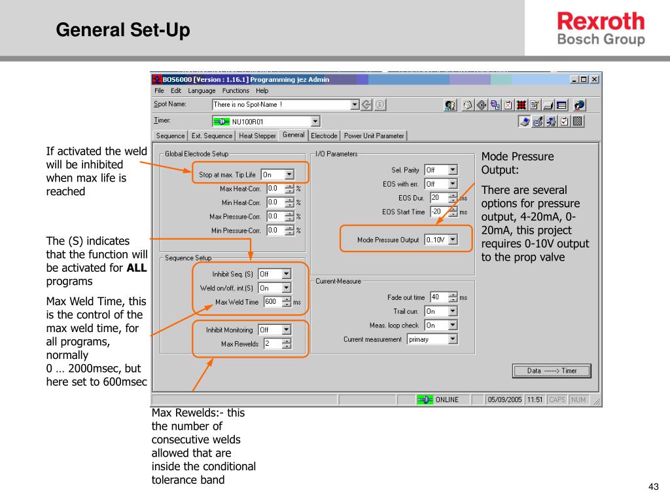
Task: Click the green ONLINE status icon
Action: (425, 400)
